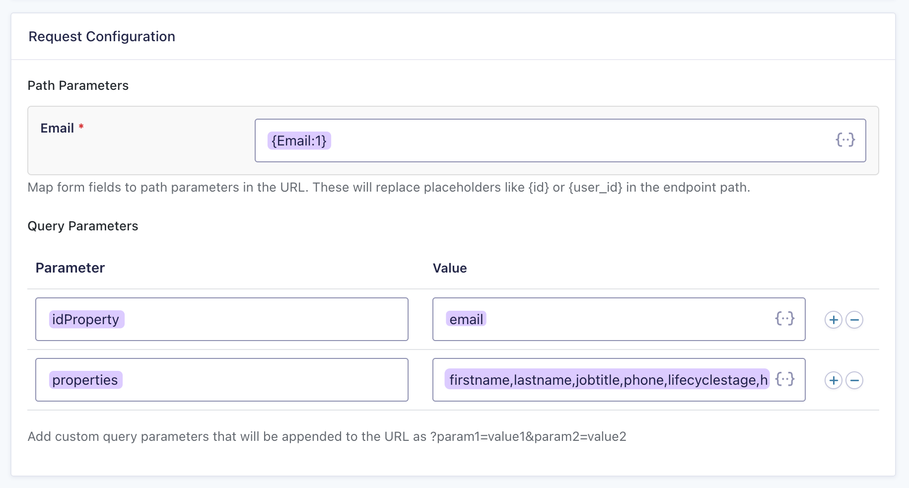The width and height of the screenshot is (909, 488).
Task: Click the idProperty parameter name chip
Action: [x=86, y=319]
